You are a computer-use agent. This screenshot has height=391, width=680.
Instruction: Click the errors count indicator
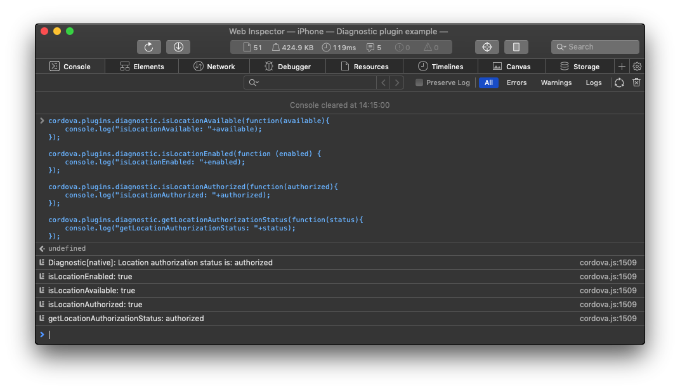(402, 48)
